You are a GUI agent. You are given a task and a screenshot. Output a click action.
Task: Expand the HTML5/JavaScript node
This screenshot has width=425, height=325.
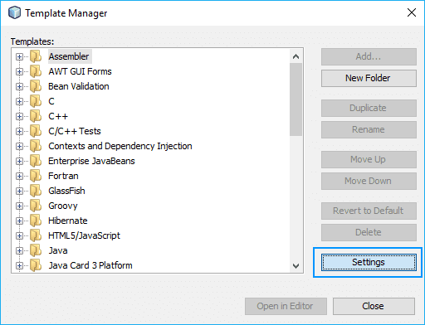pos(19,236)
